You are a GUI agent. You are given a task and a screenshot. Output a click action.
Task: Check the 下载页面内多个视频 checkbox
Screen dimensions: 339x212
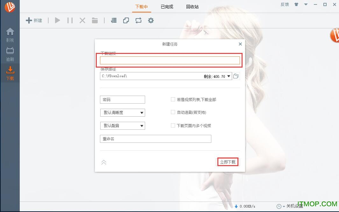(173, 125)
